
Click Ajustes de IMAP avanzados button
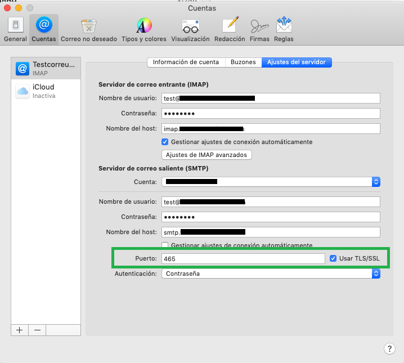[207, 155]
